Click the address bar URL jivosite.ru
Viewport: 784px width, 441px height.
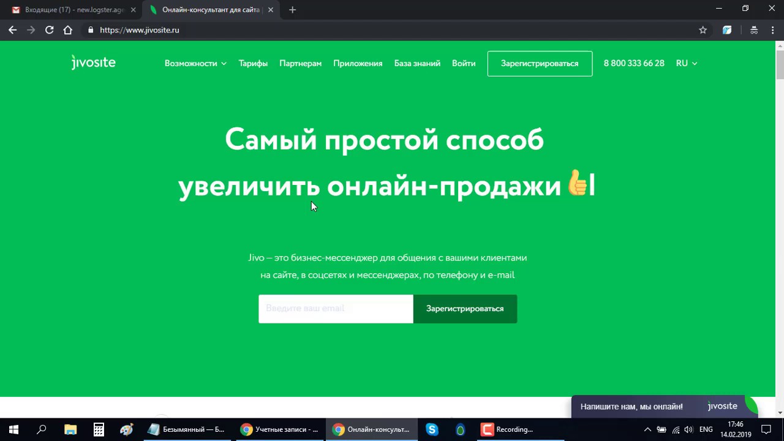pyautogui.click(x=140, y=30)
